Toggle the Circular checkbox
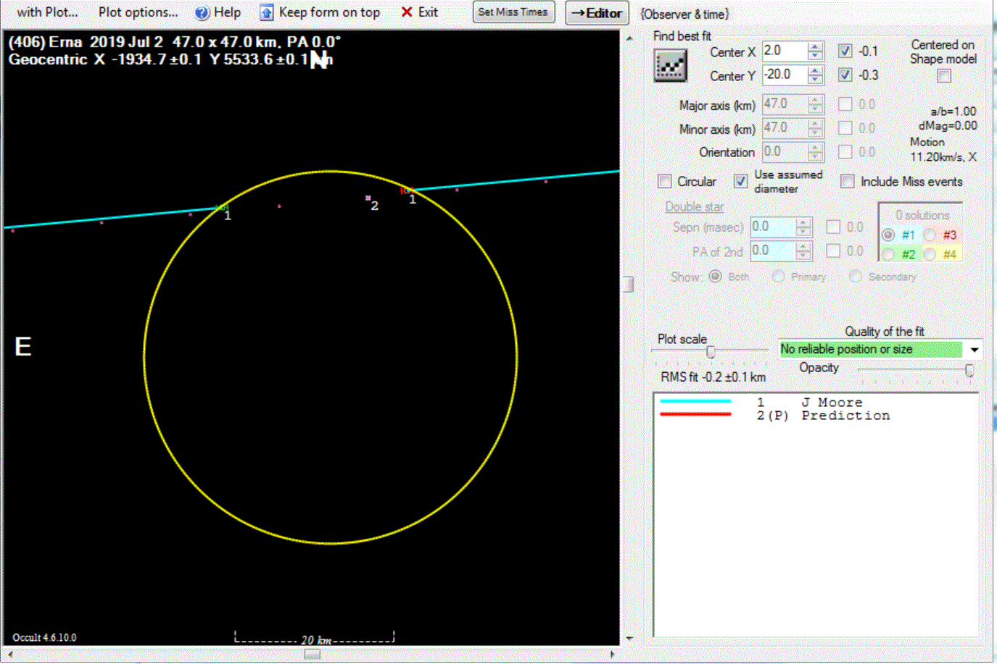 665,181
